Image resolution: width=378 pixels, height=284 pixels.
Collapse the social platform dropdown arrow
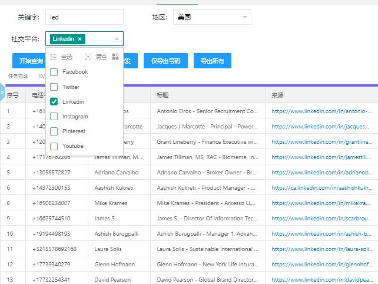point(117,39)
